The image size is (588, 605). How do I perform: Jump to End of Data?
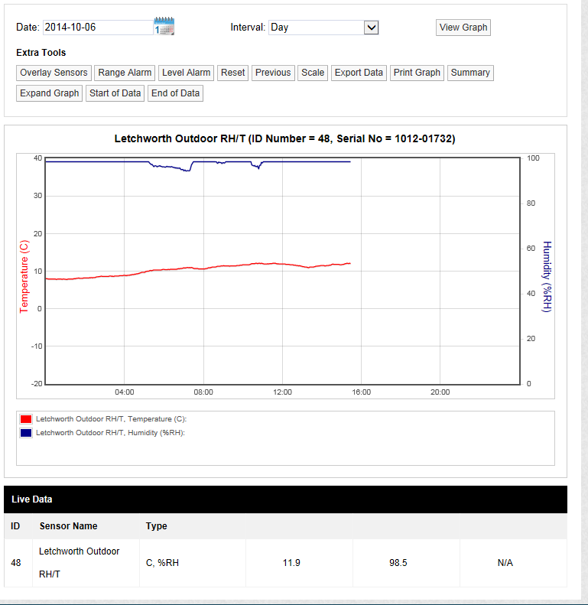(175, 93)
